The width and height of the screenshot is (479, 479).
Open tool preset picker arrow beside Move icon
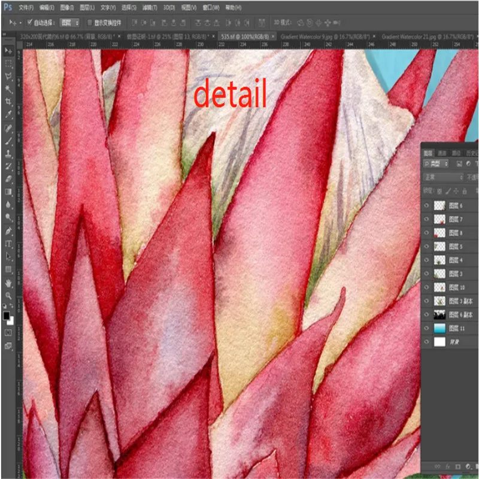[20, 23]
